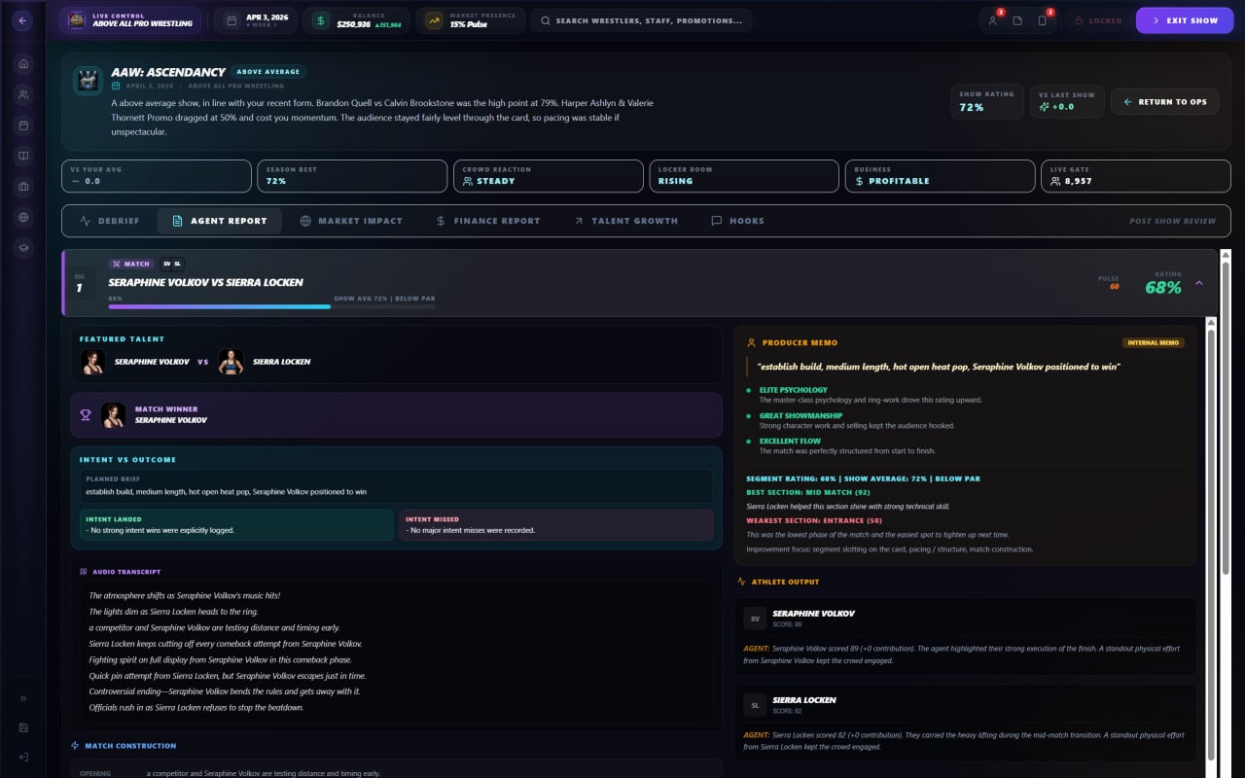The width and height of the screenshot is (1245, 778).
Task: Open the Talent Growth tab
Action: (x=625, y=221)
